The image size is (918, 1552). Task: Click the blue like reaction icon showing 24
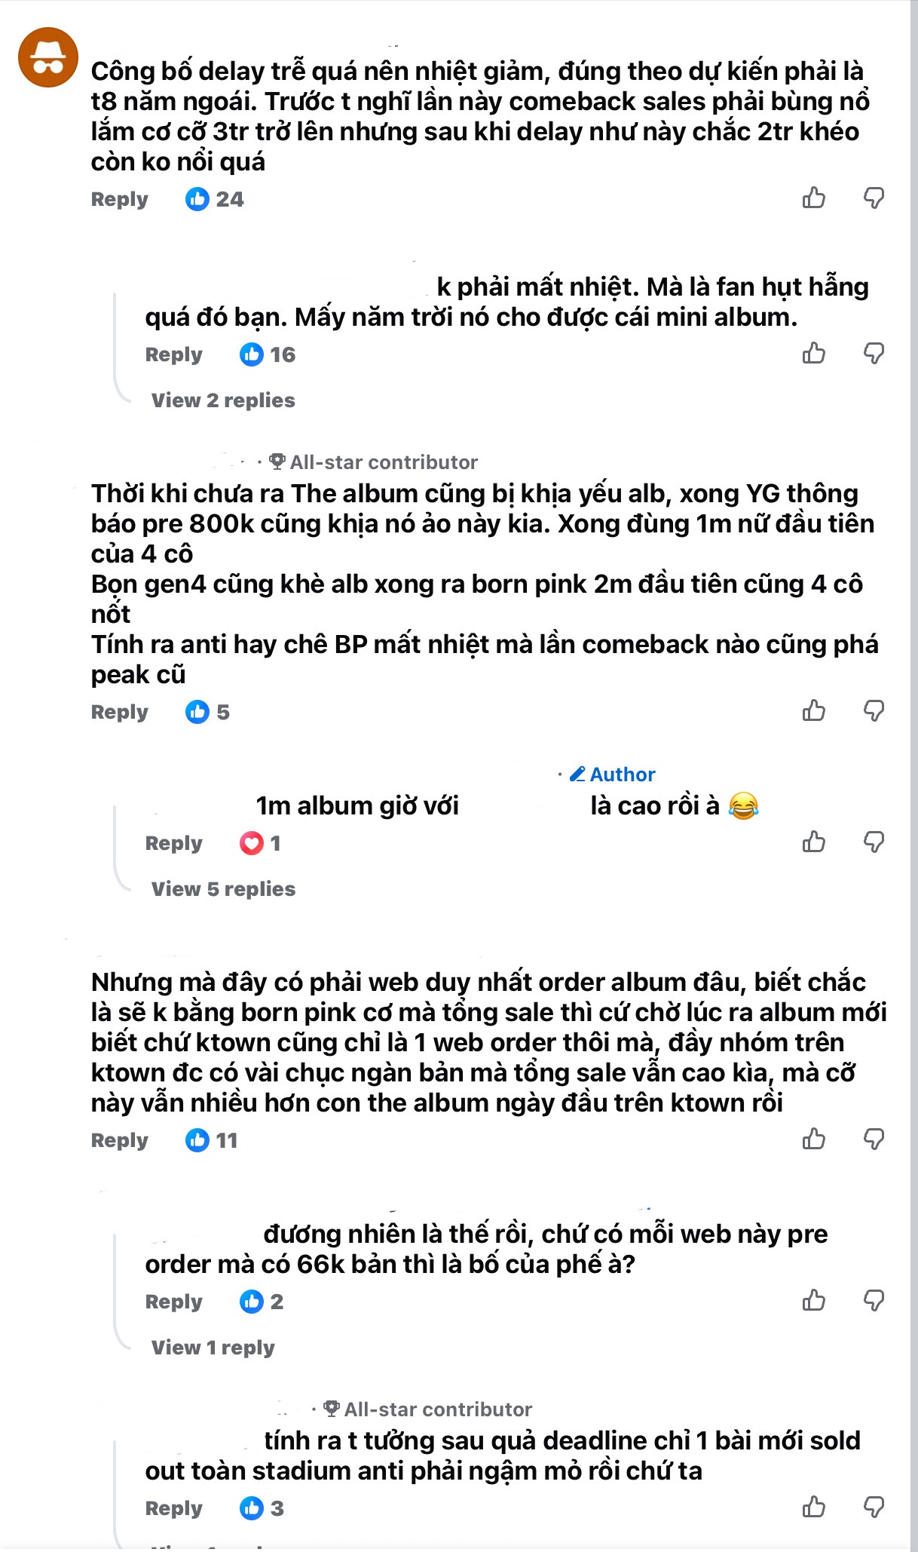point(198,198)
